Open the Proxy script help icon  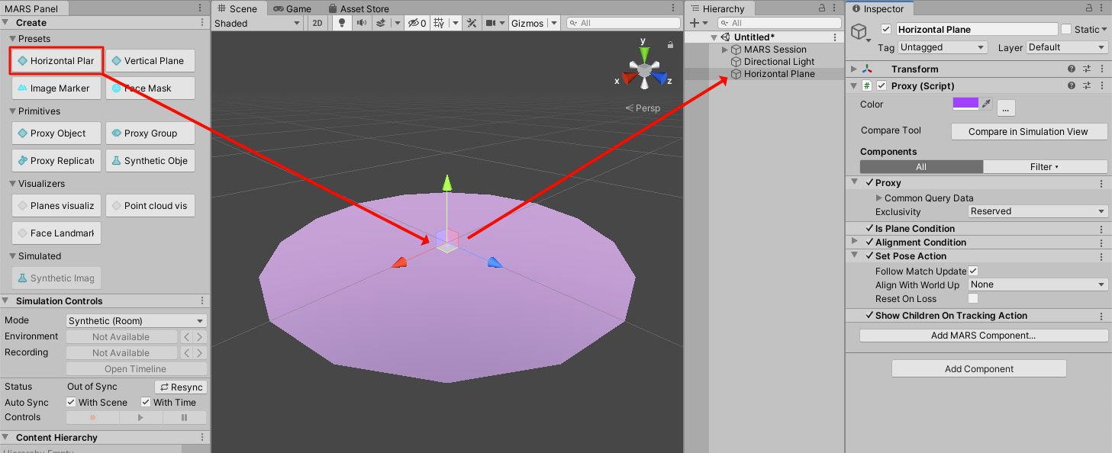click(1072, 86)
